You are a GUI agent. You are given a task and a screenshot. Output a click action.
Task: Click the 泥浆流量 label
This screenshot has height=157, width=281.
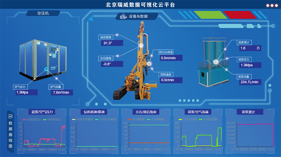[244, 77]
